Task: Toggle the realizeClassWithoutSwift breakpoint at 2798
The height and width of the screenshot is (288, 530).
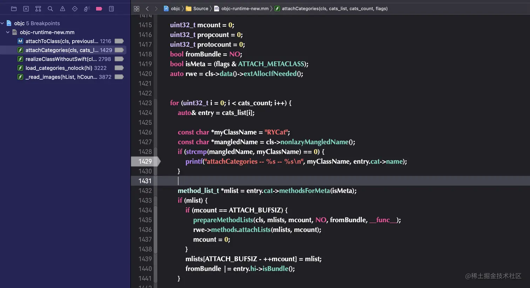Action: tap(119, 59)
